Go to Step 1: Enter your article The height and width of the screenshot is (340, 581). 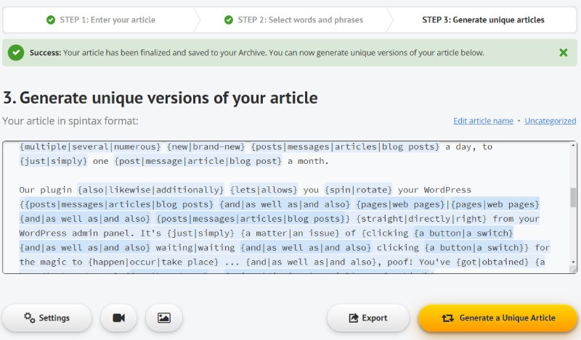click(x=100, y=20)
